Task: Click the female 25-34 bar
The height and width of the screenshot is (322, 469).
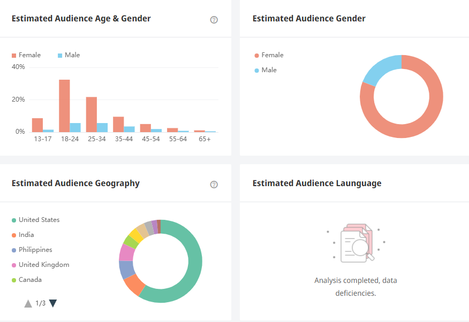Action: [92, 114]
